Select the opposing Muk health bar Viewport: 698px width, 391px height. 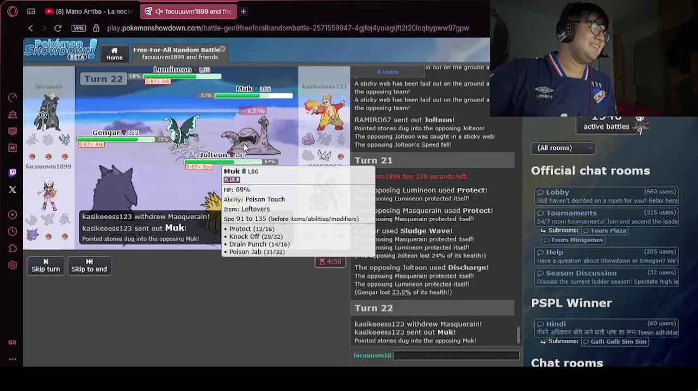pyautogui.click(x=254, y=96)
